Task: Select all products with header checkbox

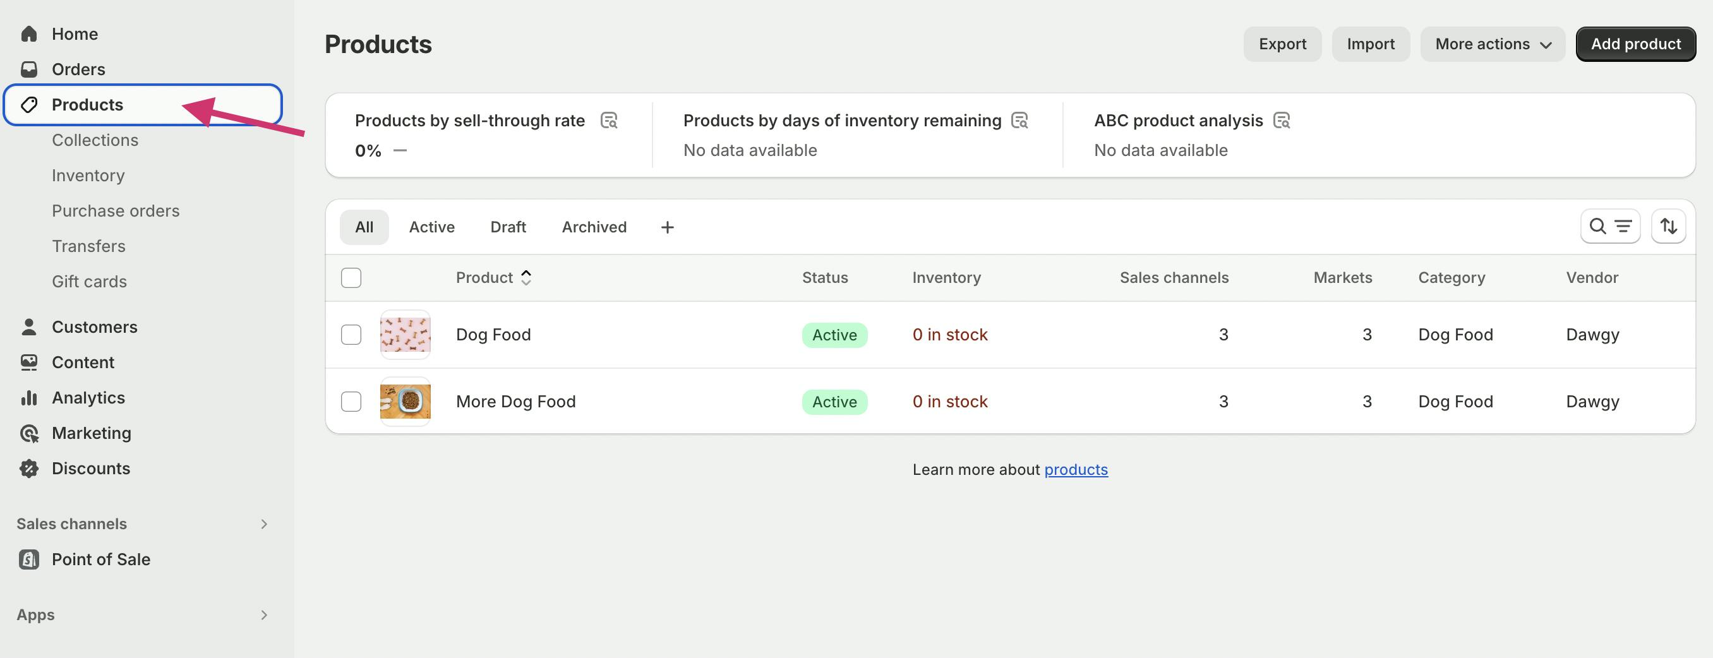Action: coord(351,278)
